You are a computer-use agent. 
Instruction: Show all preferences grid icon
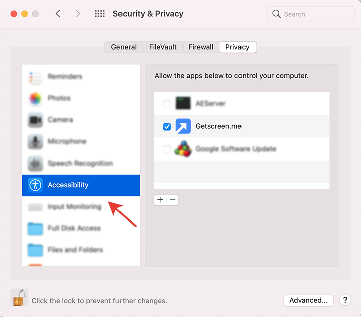pyautogui.click(x=100, y=14)
